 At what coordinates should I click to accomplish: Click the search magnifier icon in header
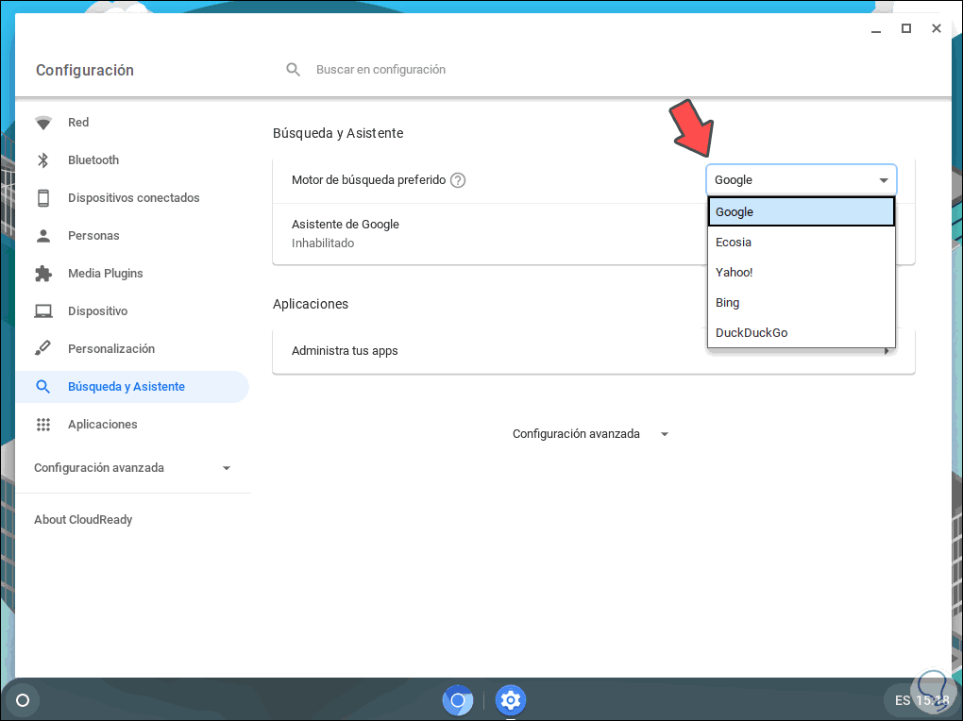tap(293, 70)
